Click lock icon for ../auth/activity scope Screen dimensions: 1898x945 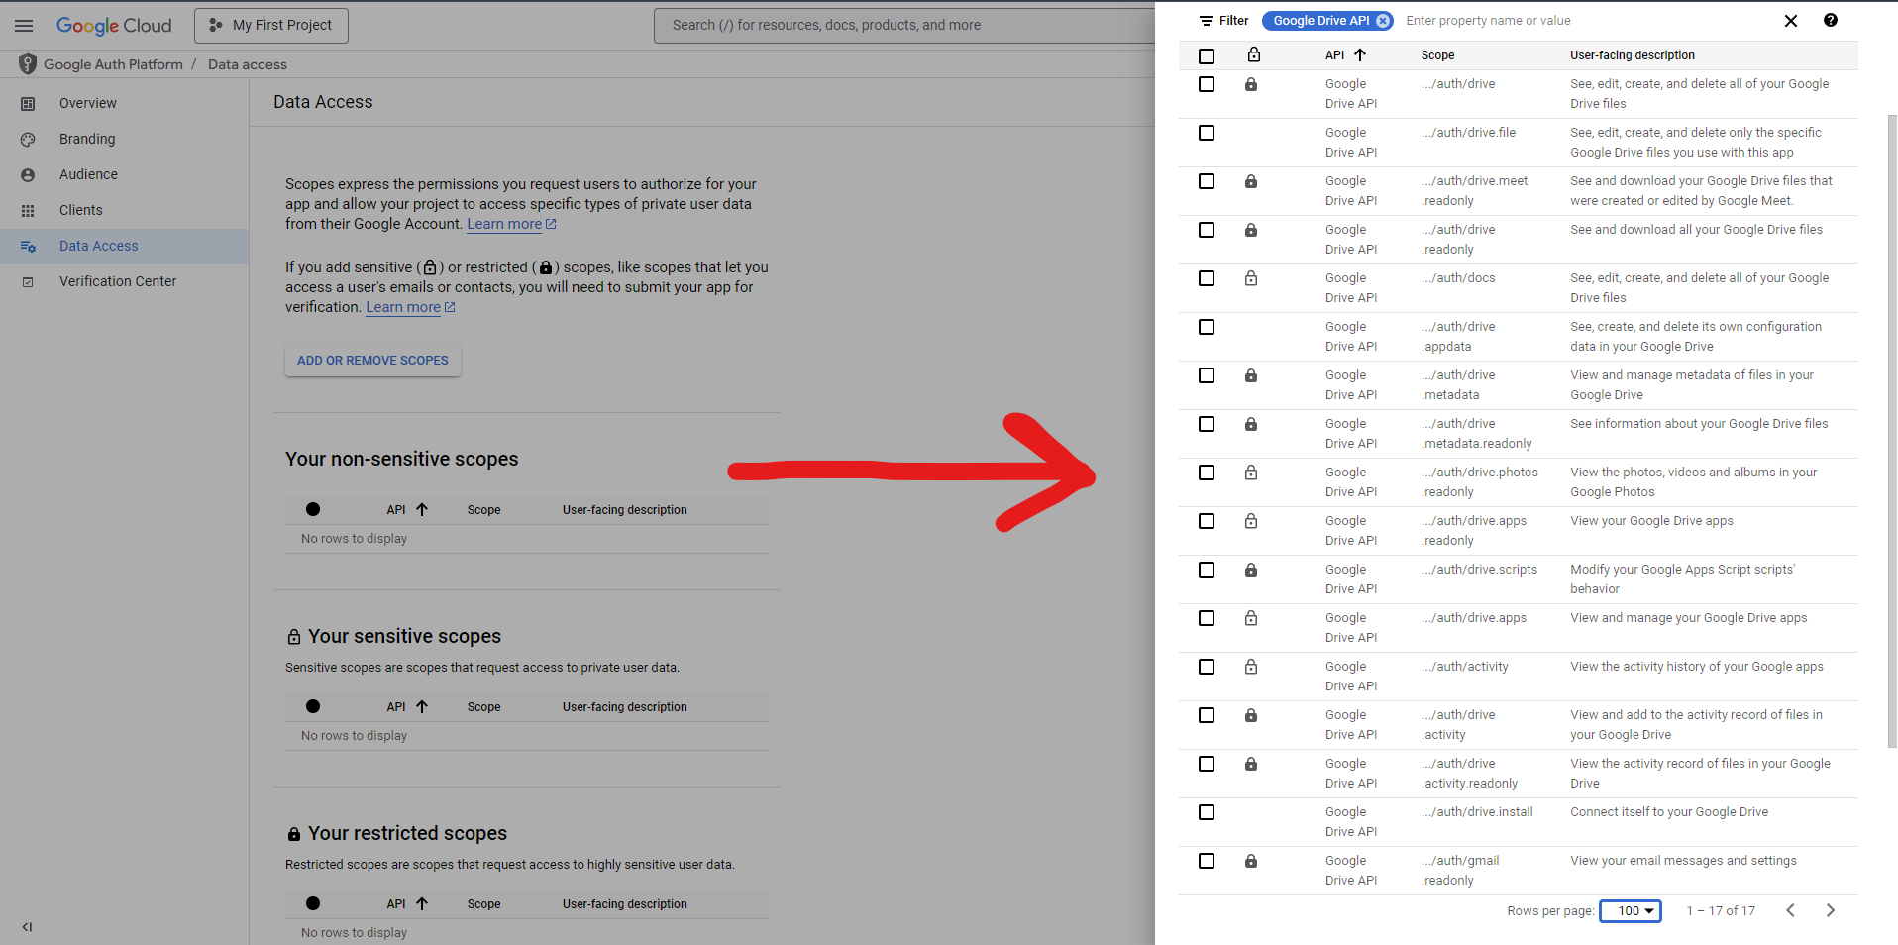click(1251, 668)
